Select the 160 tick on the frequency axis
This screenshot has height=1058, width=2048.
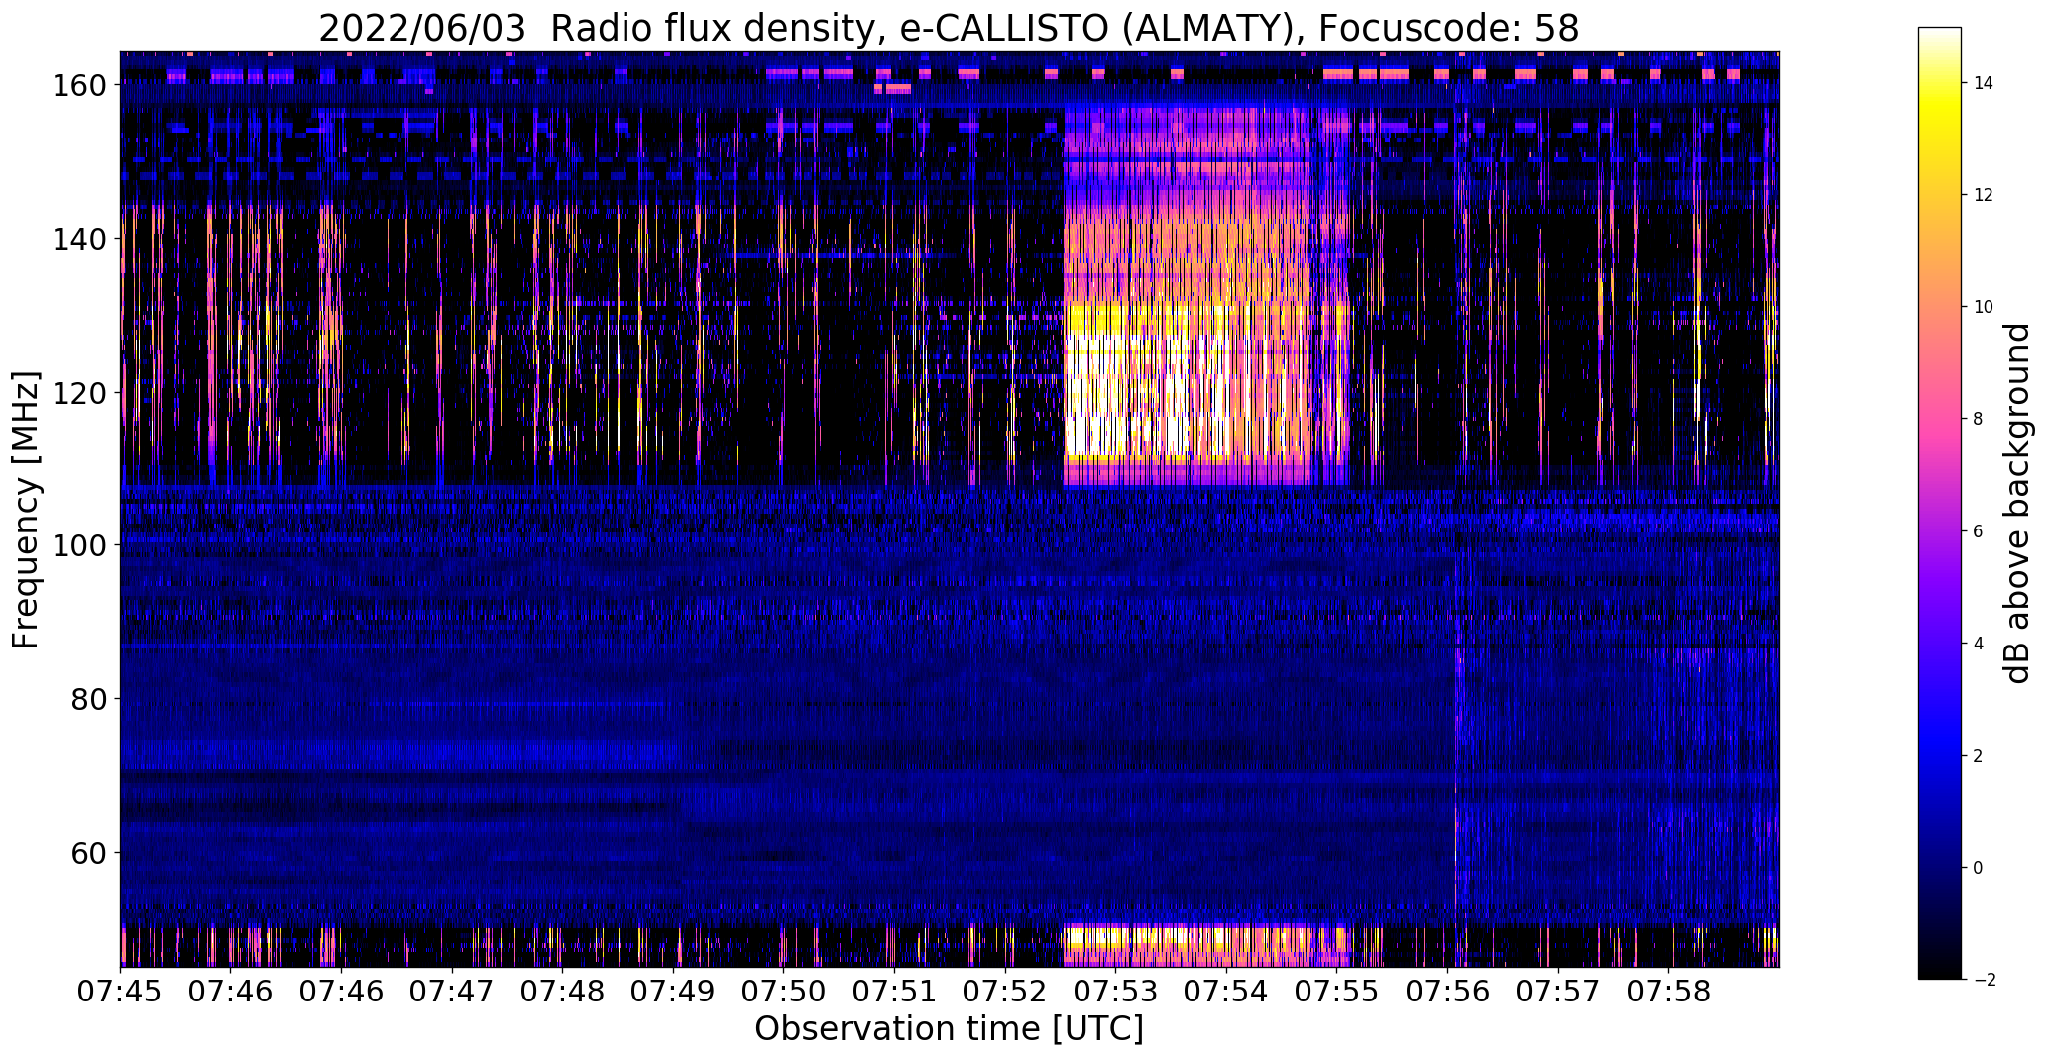[x=79, y=86]
